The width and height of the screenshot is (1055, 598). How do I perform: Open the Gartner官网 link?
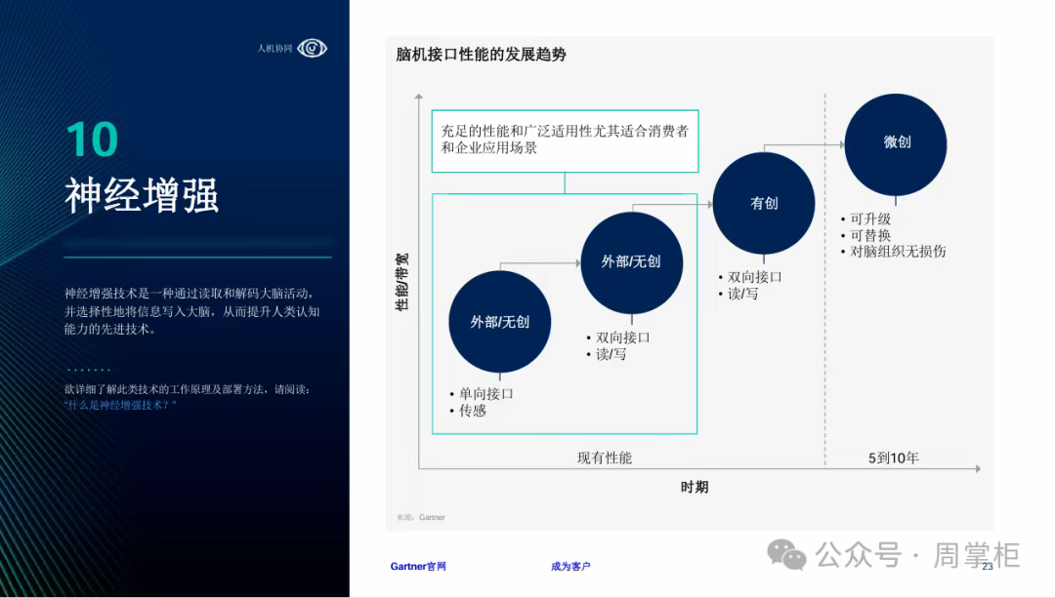(418, 566)
